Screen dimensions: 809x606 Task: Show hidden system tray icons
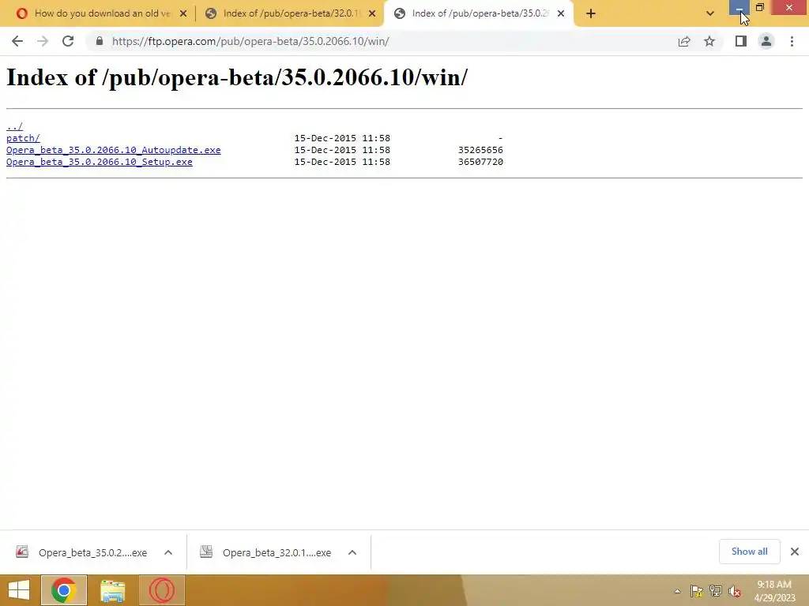click(677, 592)
